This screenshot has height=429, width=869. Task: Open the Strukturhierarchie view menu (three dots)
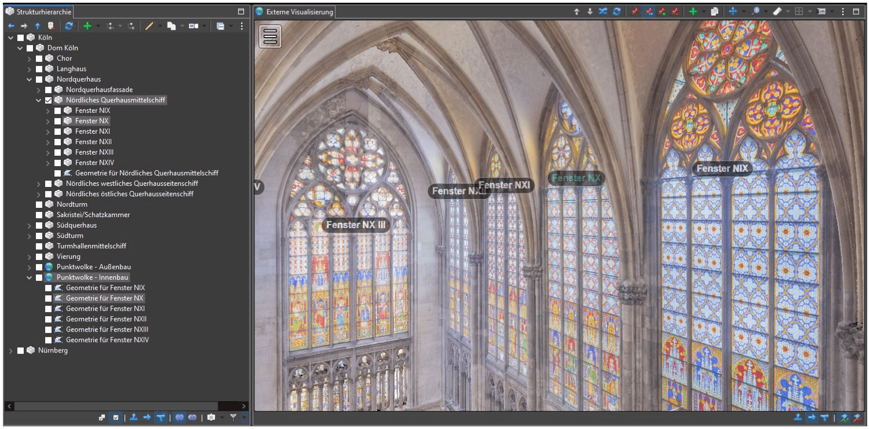click(x=242, y=26)
